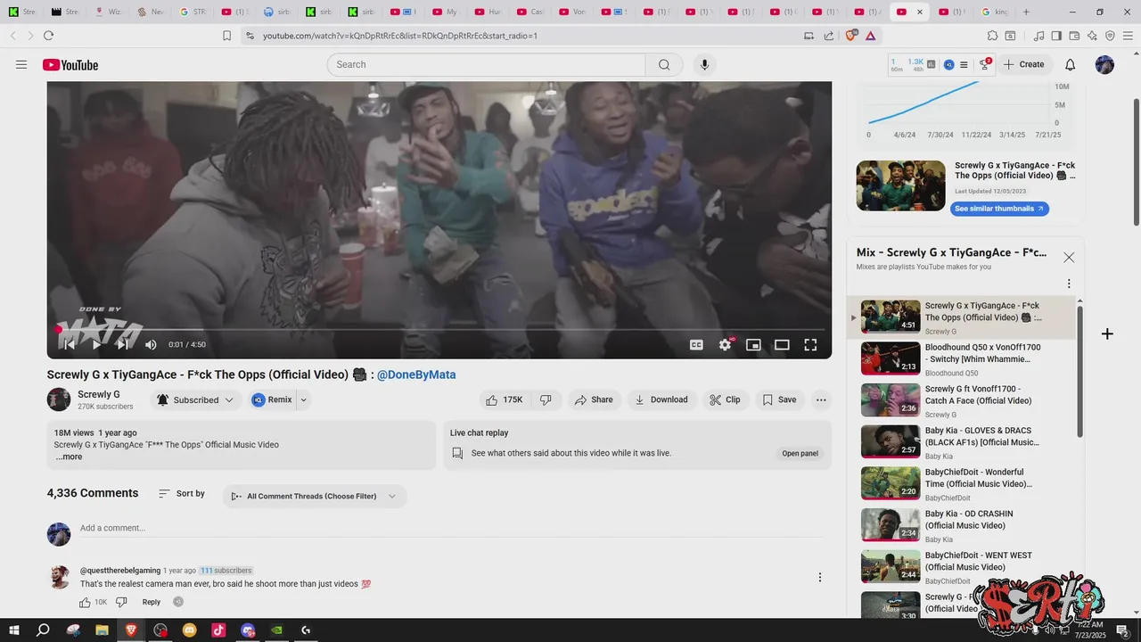
Task: Clip this video with the scissors button
Action: click(x=725, y=399)
